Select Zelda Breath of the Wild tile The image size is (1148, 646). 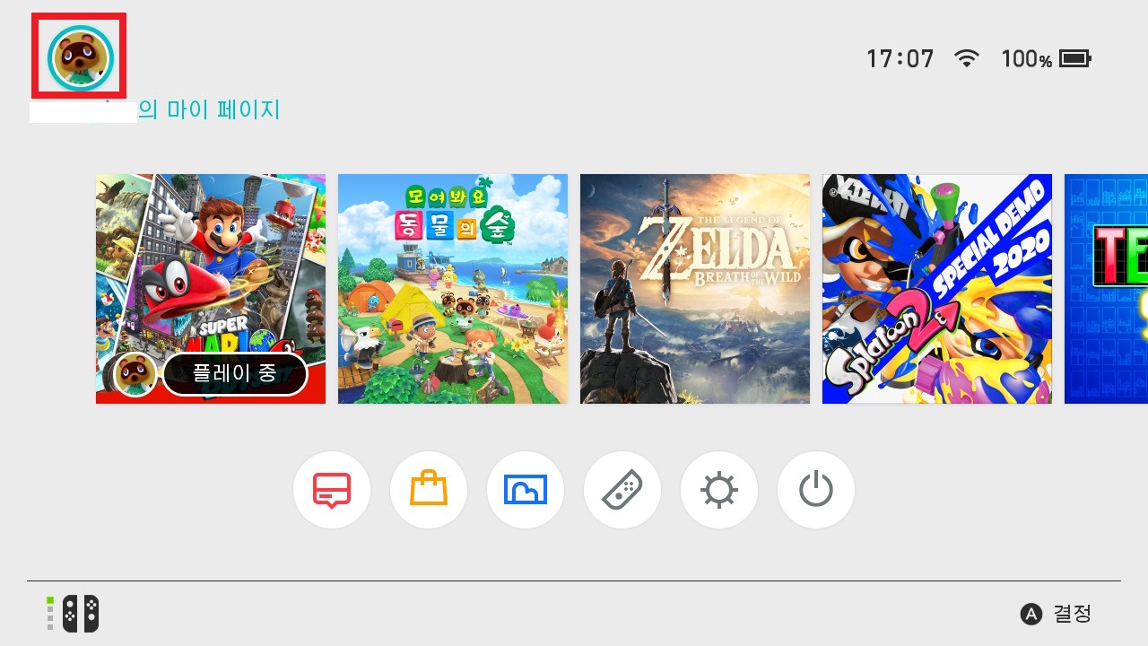coord(695,289)
